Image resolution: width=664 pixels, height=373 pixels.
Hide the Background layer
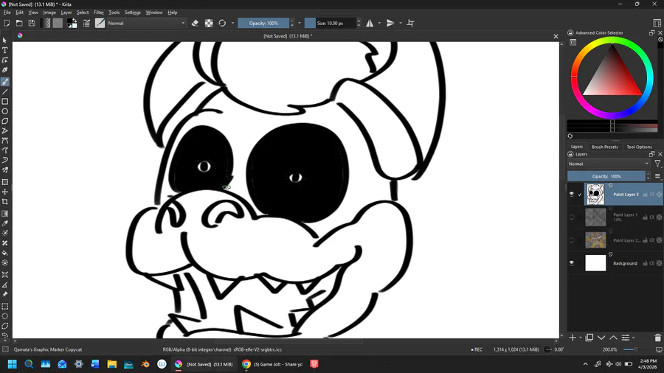pyautogui.click(x=571, y=263)
